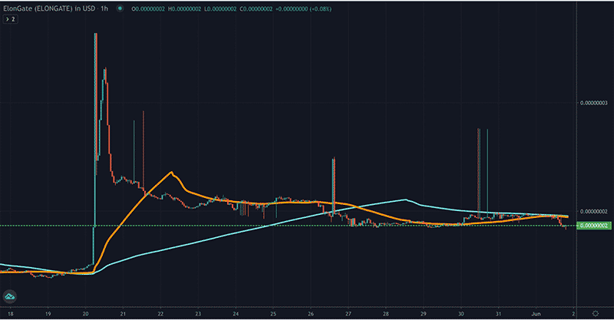Click date label 27 on time axis
614x320 pixels.
[x=348, y=314]
